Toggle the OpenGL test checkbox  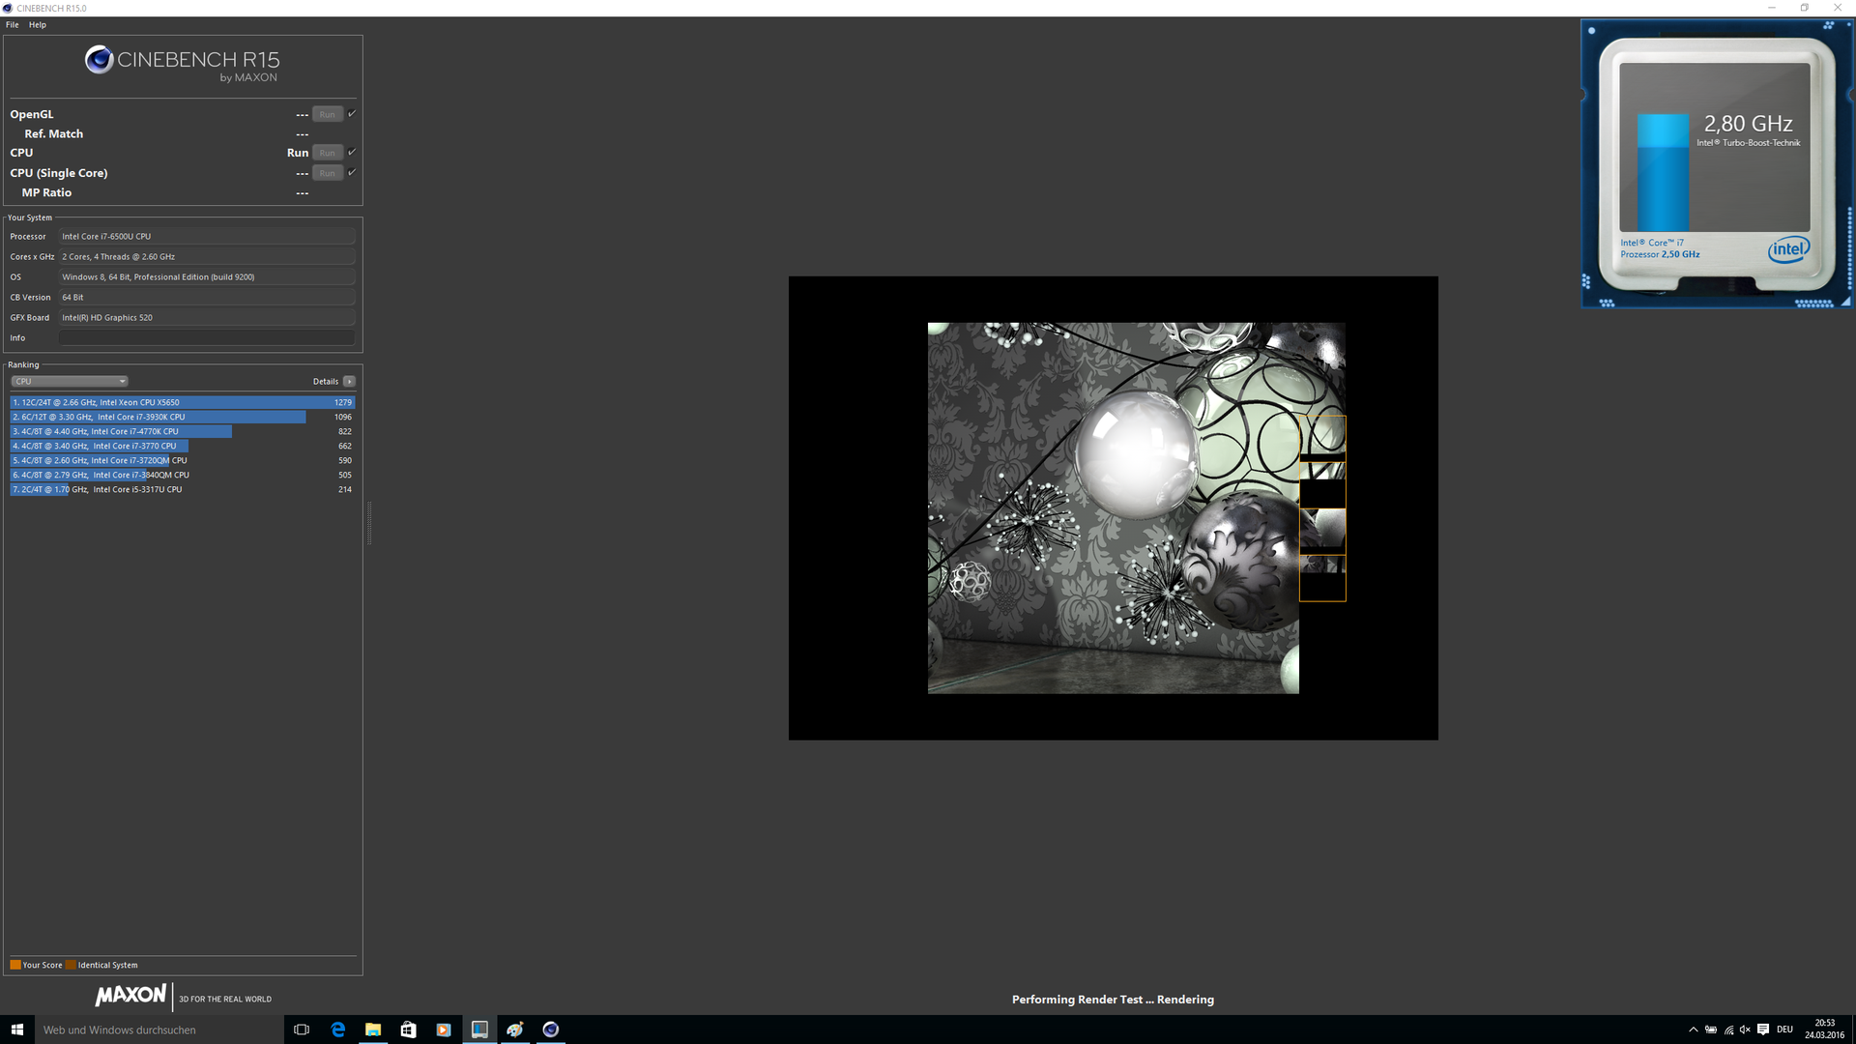pyautogui.click(x=352, y=114)
